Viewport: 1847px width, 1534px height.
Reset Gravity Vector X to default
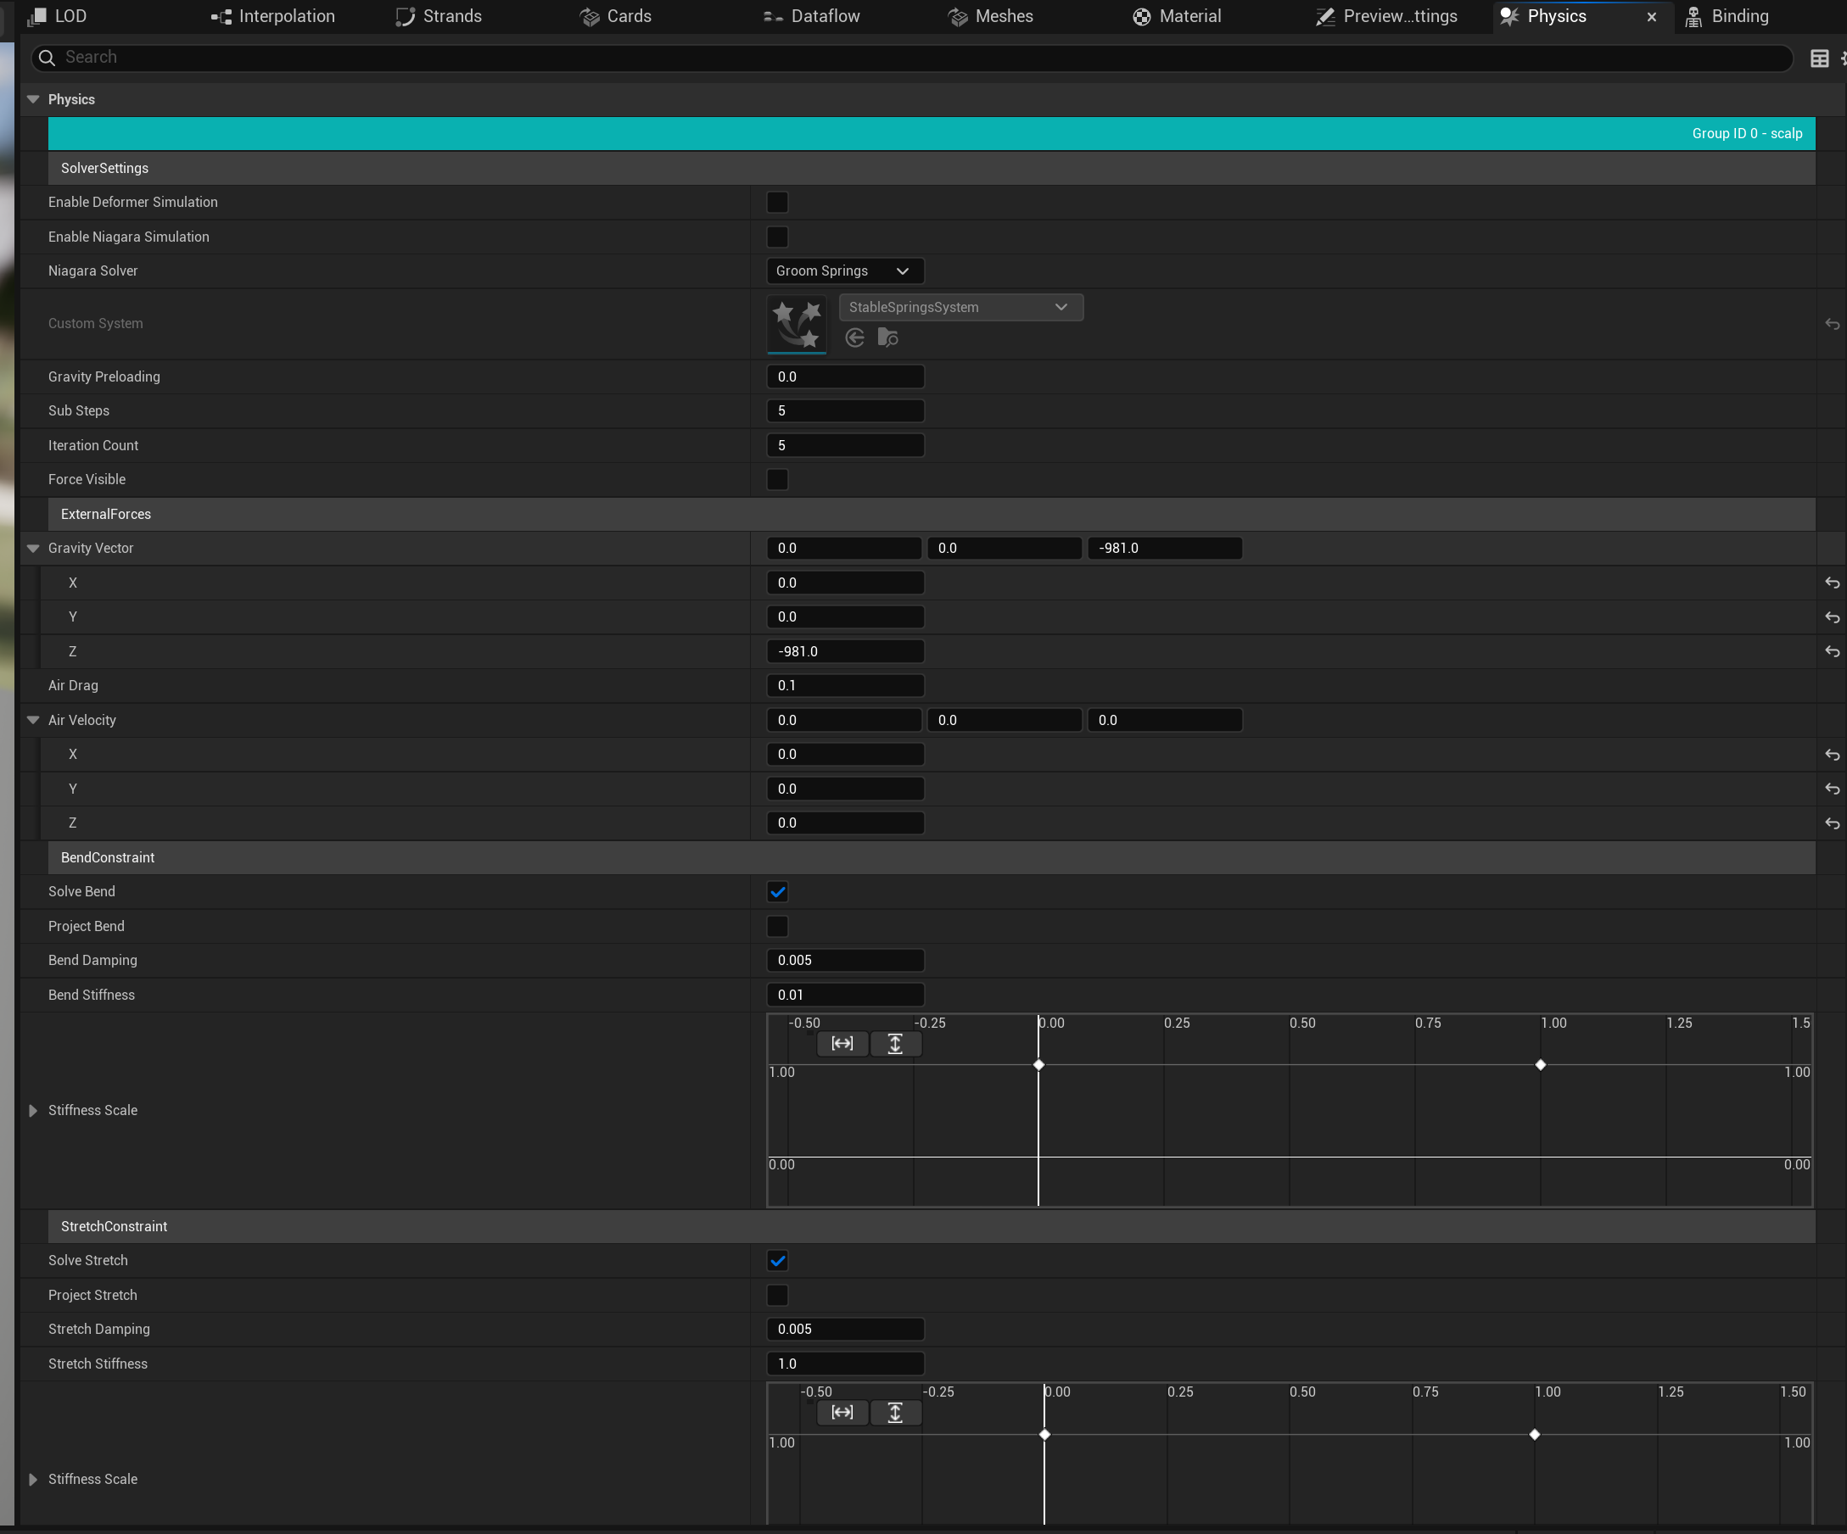[1831, 583]
